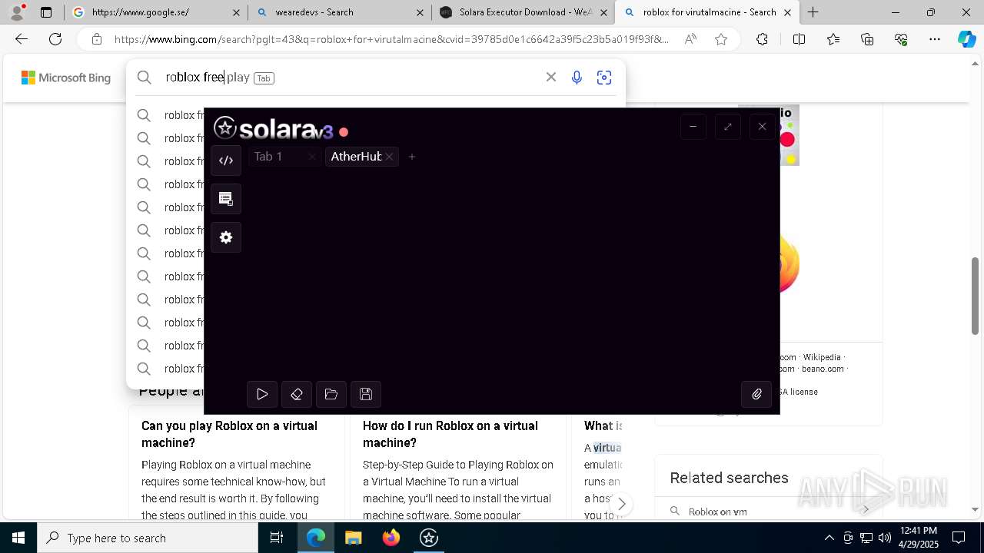
Task: Select roblox for virutalmacine Search tab
Action: pyautogui.click(x=707, y=12)
